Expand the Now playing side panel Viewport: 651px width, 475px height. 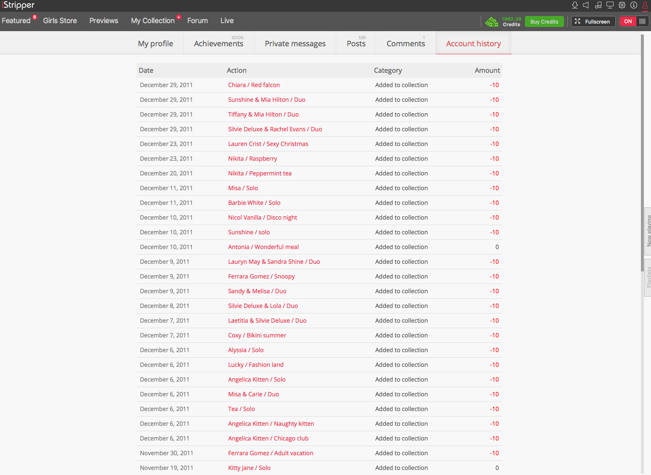tap(648, 231)
